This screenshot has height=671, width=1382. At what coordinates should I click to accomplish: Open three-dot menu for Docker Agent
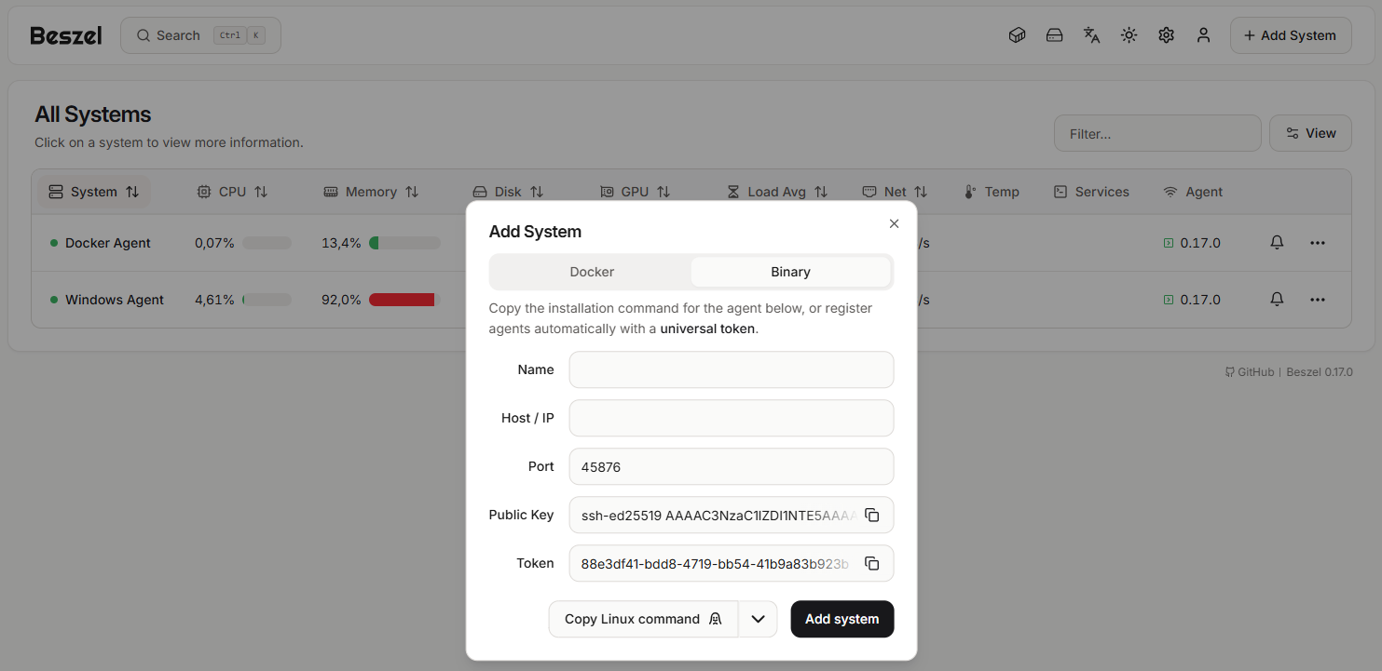point(1317,243)
